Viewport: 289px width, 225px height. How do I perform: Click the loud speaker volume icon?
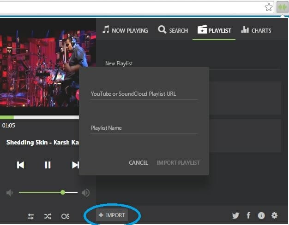(x=85, y=193)
